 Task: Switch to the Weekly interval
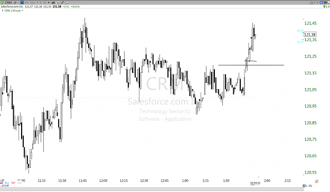pos(45,3)
